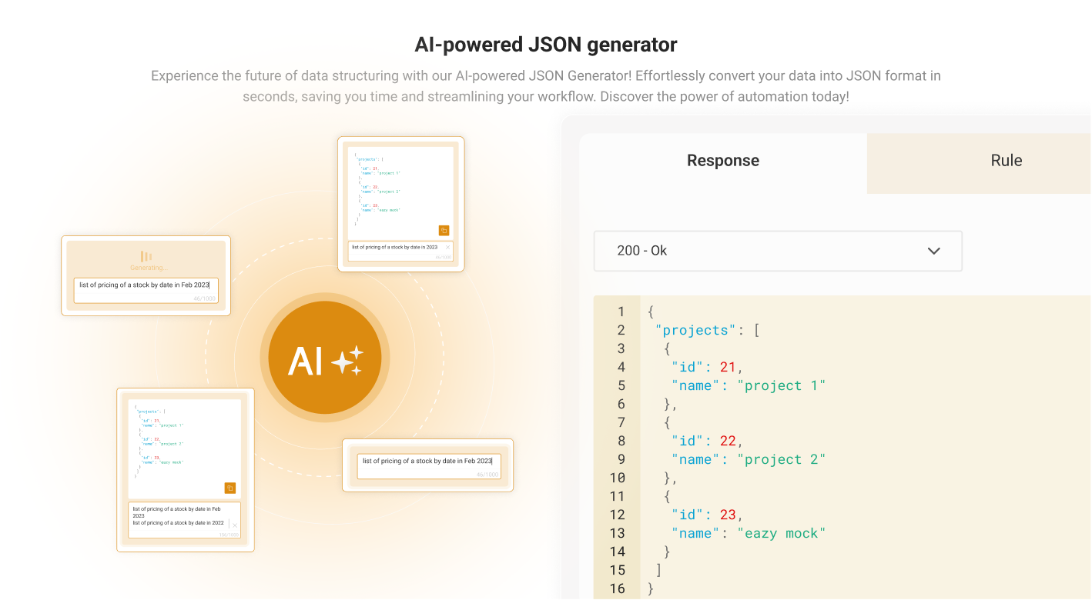This screenshot has height=600, width=1092.
Task: Click the "AI-powered JSON generator" heading
Action: click(x=546, y=45)
